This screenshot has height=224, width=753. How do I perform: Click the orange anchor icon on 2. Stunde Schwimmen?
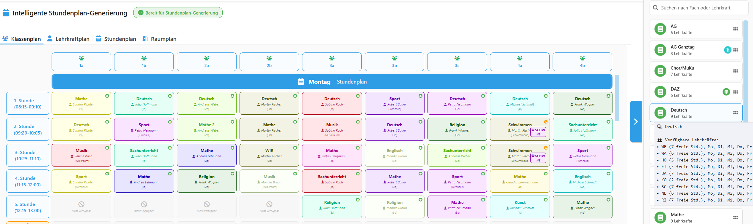[545, 122]
